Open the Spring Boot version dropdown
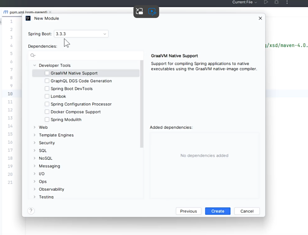This screenshot has height=235, width=308. [x=81, y=34]
